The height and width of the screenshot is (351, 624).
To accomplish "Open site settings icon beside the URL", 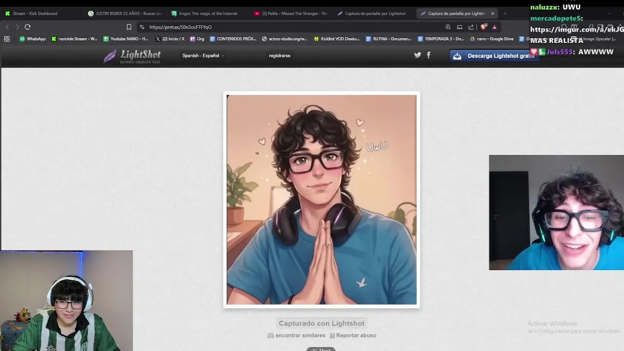I will pyautogui.click(x=142, y=27).
